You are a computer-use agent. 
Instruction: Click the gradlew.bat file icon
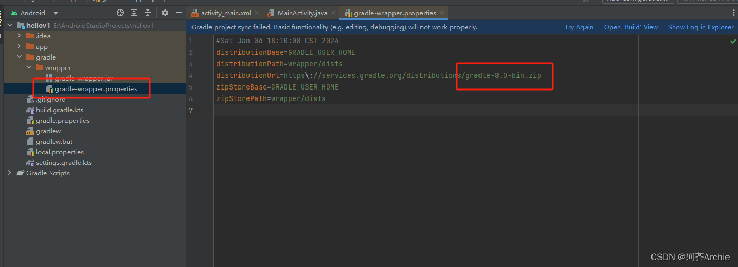tap(30, 141)
